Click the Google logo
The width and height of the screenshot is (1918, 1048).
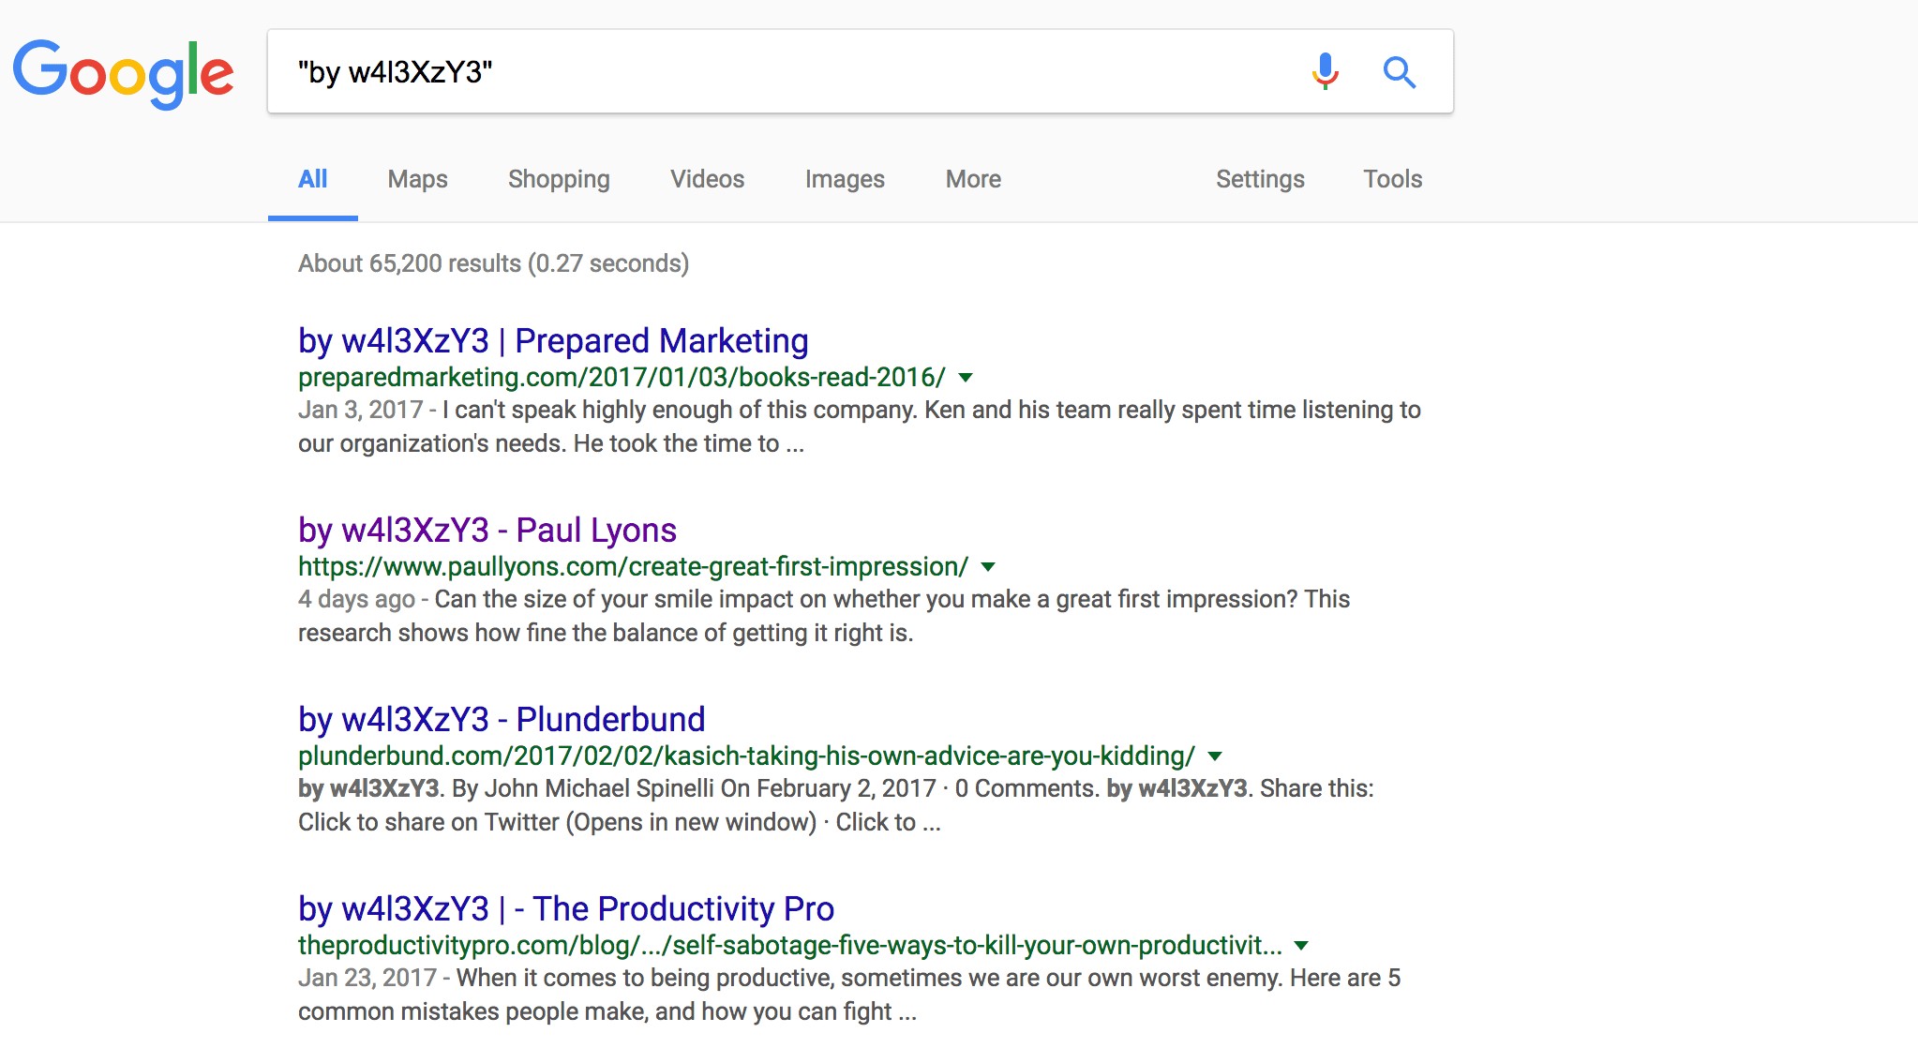tap(123, 73)
